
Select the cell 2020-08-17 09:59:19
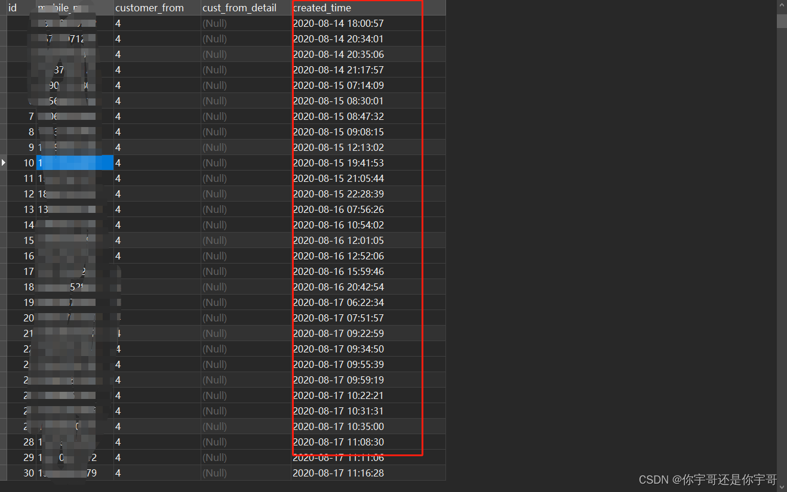click(368, 380)
